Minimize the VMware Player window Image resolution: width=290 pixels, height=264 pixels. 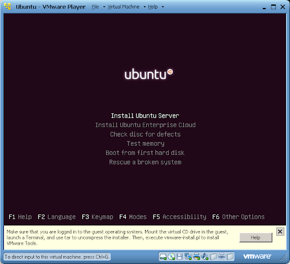(264, 7)
